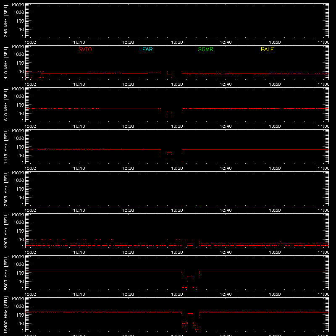Click 10:00 time label under 610 MHz plot
This screenshot has width=336, height=336.
click(x=30, y=126)
